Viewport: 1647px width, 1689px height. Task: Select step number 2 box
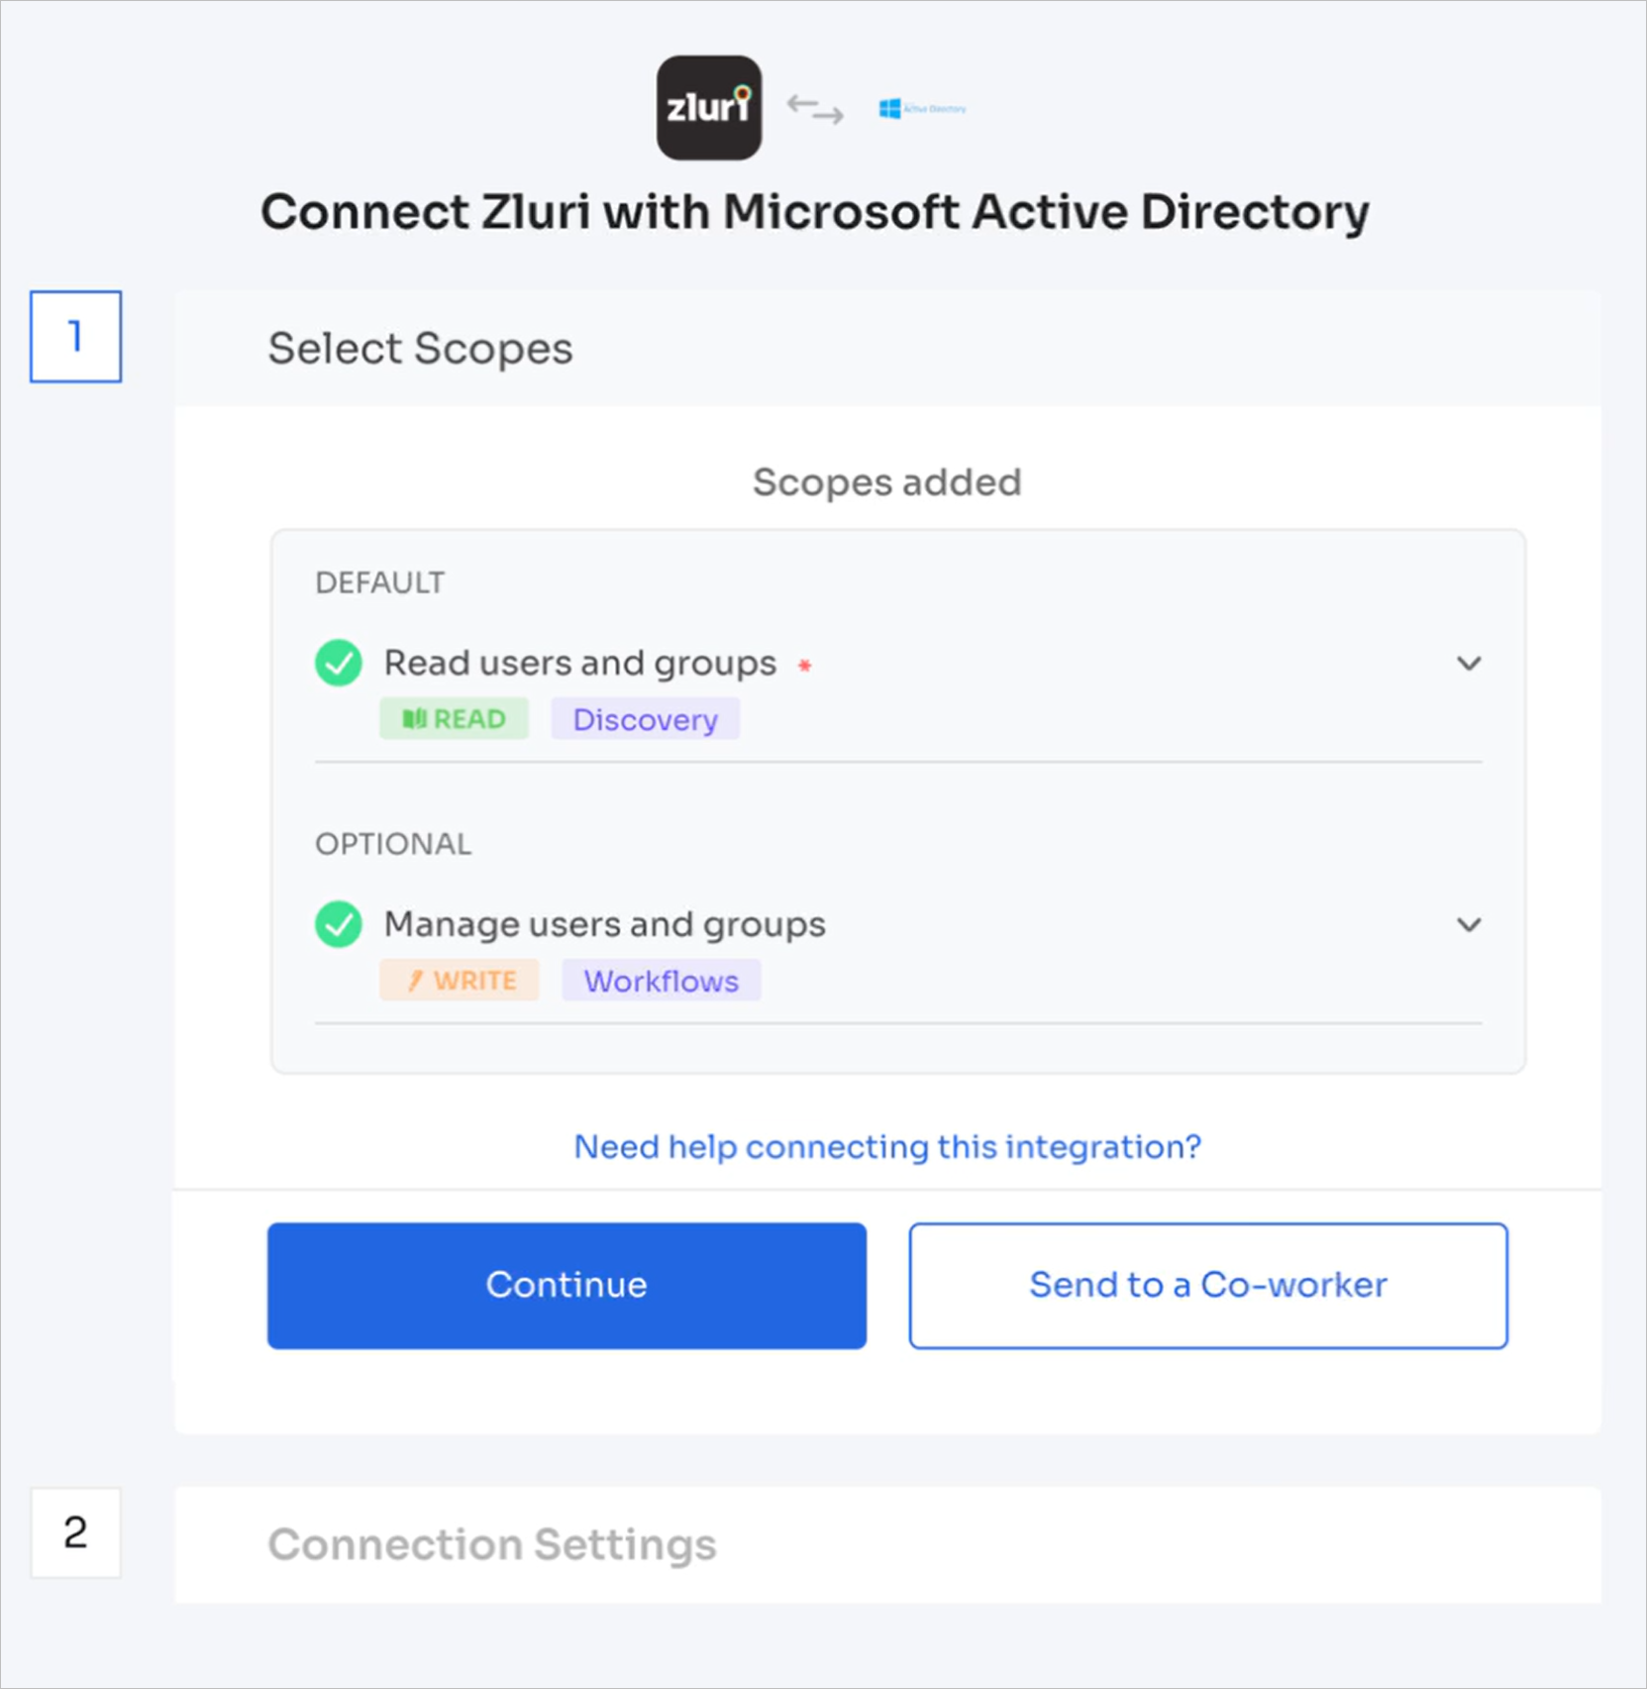[x=75, y=1532]
